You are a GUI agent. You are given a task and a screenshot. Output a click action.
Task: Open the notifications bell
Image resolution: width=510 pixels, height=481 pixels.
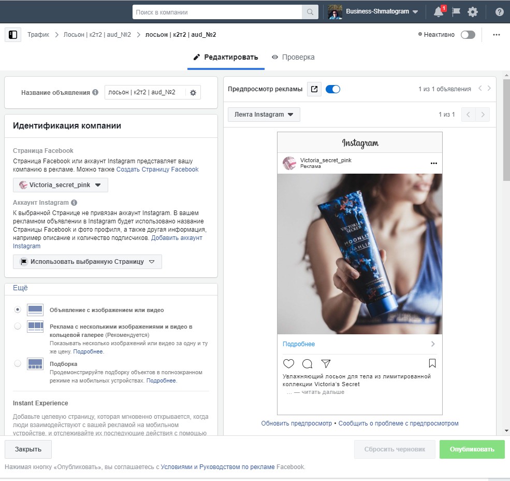439,12
